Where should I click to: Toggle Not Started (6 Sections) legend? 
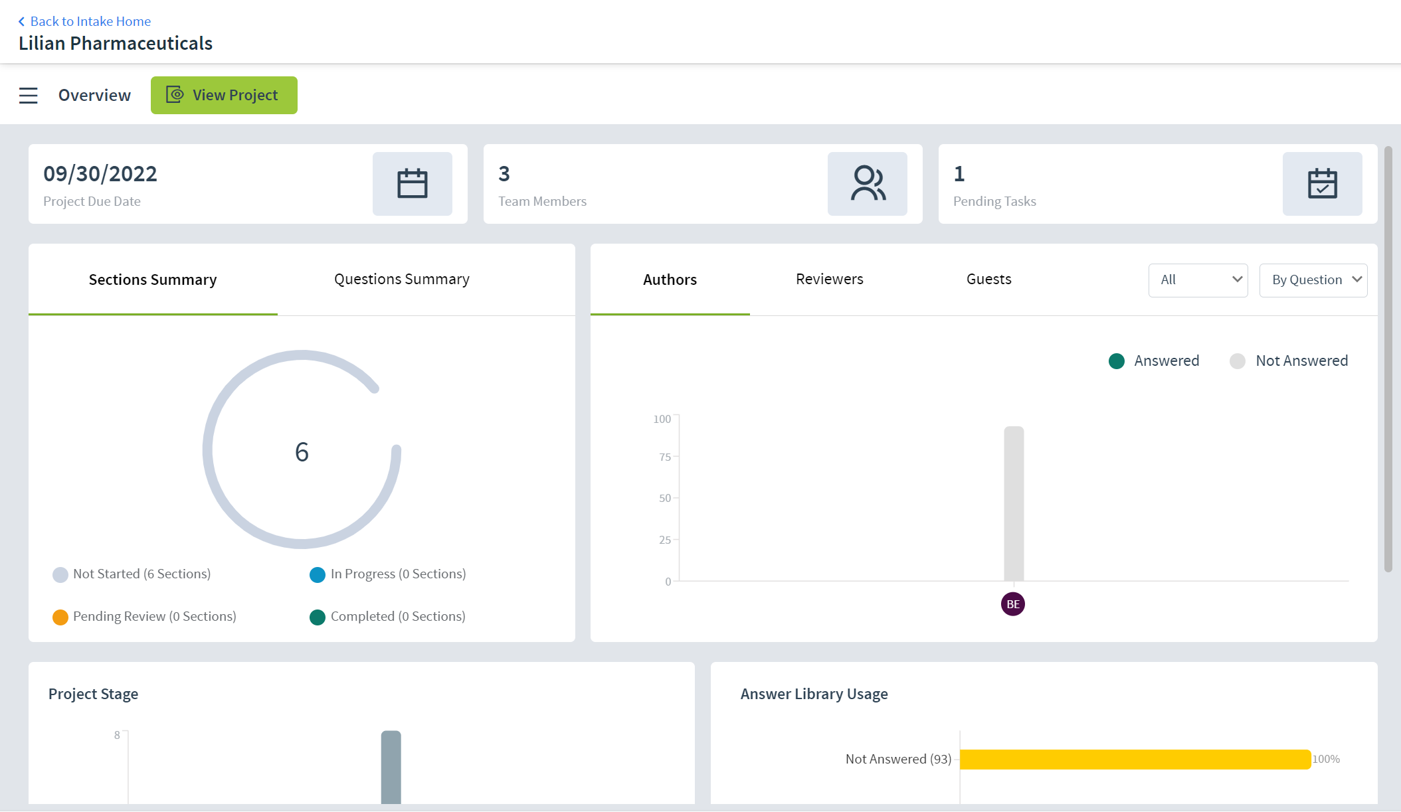[132, 574]
